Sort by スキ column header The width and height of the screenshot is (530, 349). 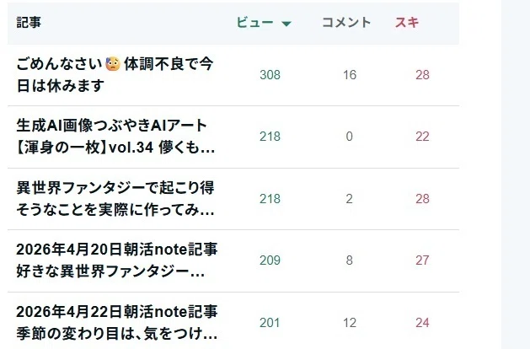407,22
